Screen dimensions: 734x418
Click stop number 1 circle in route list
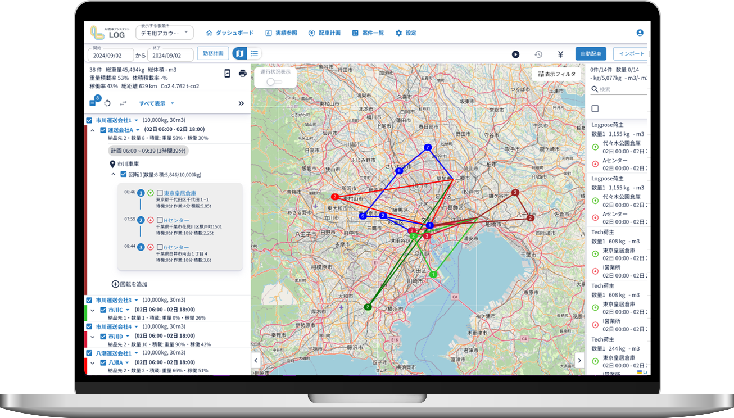click(x=141, y=193)
